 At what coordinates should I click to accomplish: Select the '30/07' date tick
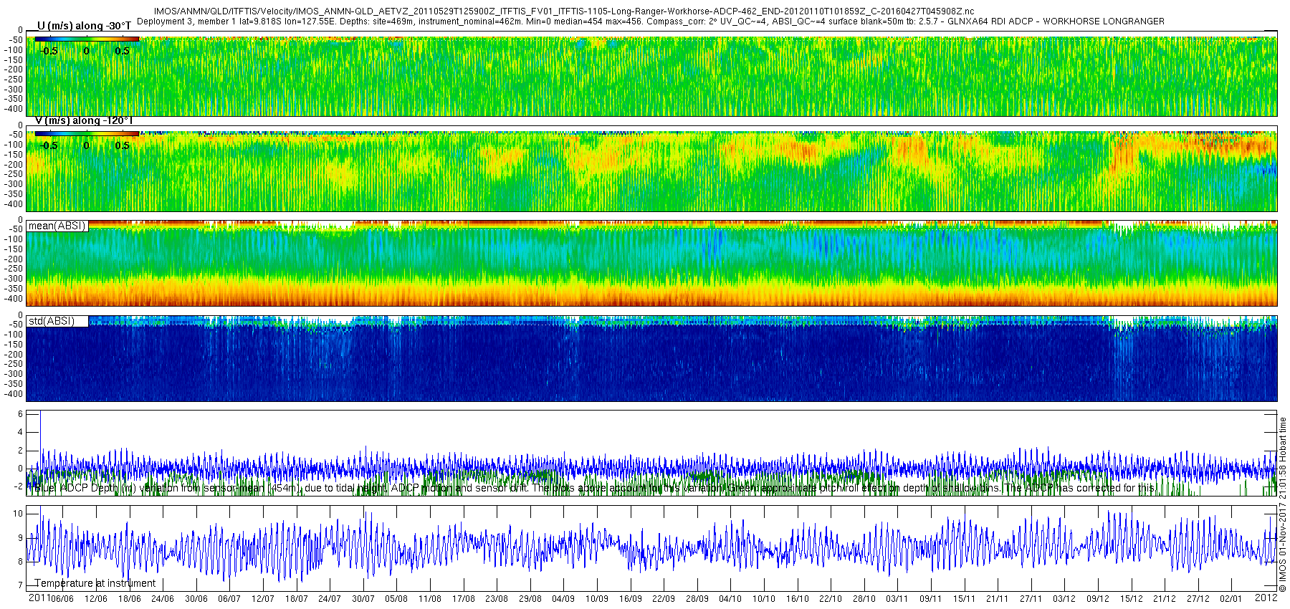[363, 599]
